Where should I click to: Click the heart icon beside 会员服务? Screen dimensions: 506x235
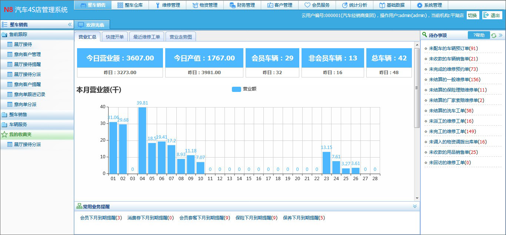[307, 5]
